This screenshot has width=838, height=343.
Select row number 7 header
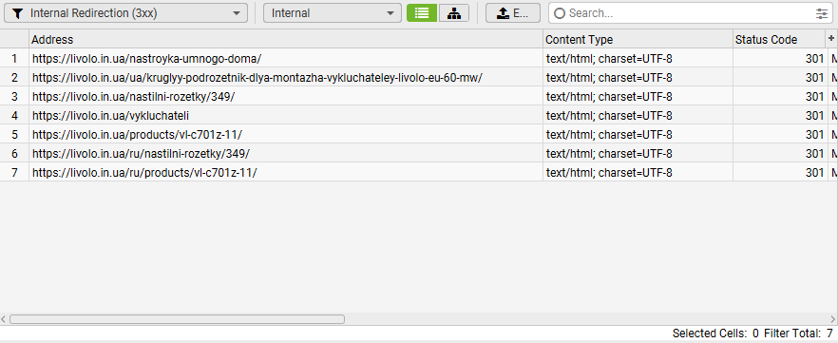(x=14, y=173)
